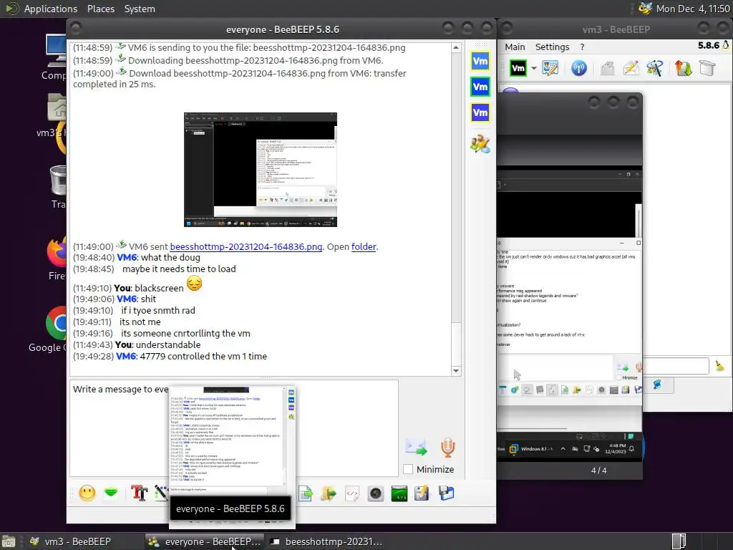Click the Mon Dec 4 clock in top panel
Screen dimensions: 733x550
[693, 9]
